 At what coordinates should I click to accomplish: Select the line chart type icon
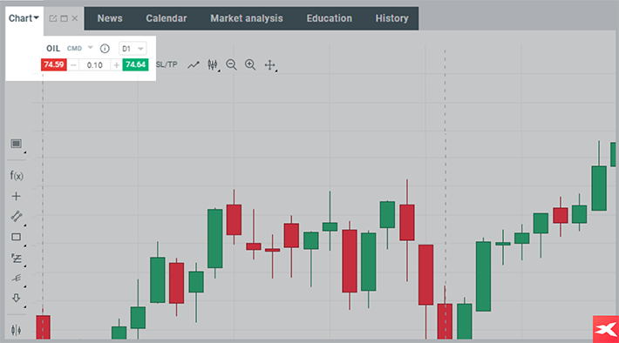(194, 64)
